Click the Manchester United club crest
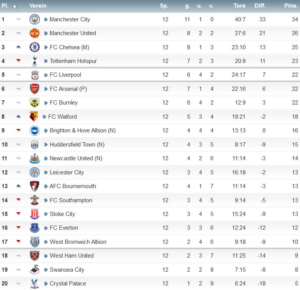 (x=34, y=33)
